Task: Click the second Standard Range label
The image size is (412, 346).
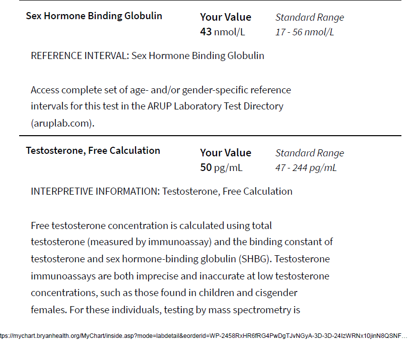Action: coord(310,153)
